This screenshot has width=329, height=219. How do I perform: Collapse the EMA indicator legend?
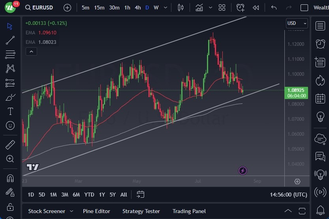pyautogui.click(x=31, y=51)
